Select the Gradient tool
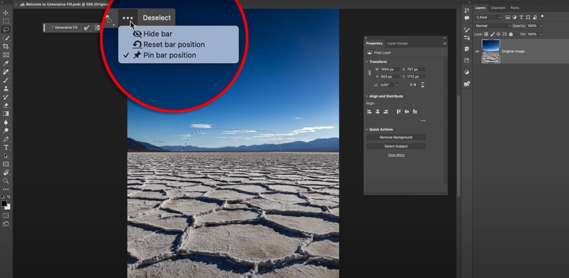Screen dimensions: 569x278 [x=6, y=114]
